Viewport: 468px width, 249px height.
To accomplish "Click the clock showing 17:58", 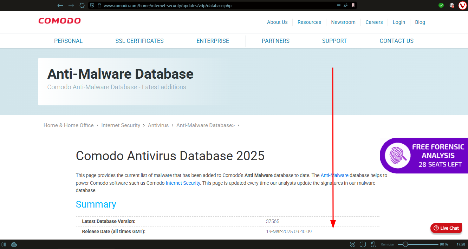I will coord(461,244).
